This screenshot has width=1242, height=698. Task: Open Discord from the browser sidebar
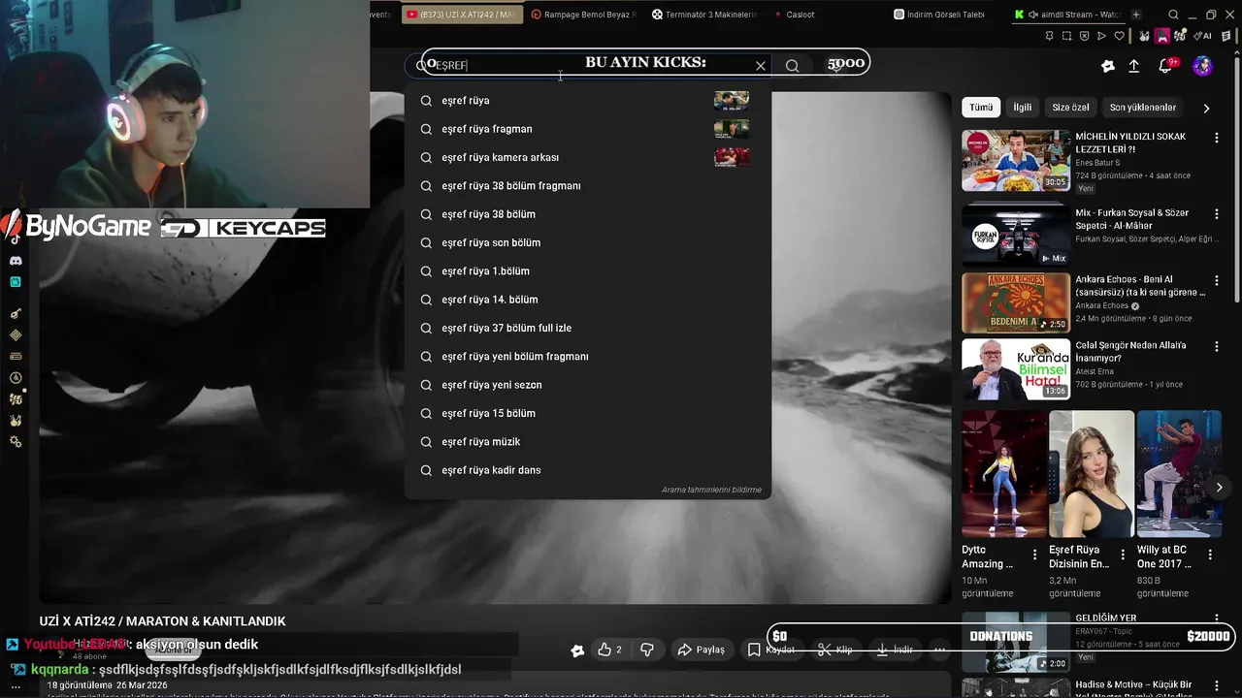click(16, 261)
